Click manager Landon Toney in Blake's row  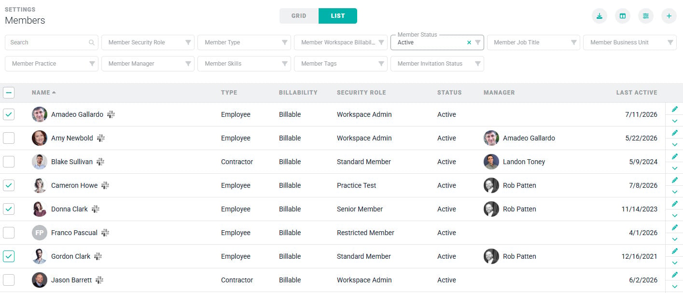pyautogui.click(x=524, y=162)
